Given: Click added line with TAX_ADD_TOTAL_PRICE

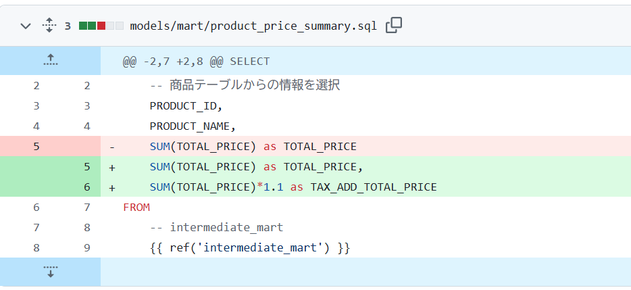Looking at the screenshot, I should pos(365,187).
